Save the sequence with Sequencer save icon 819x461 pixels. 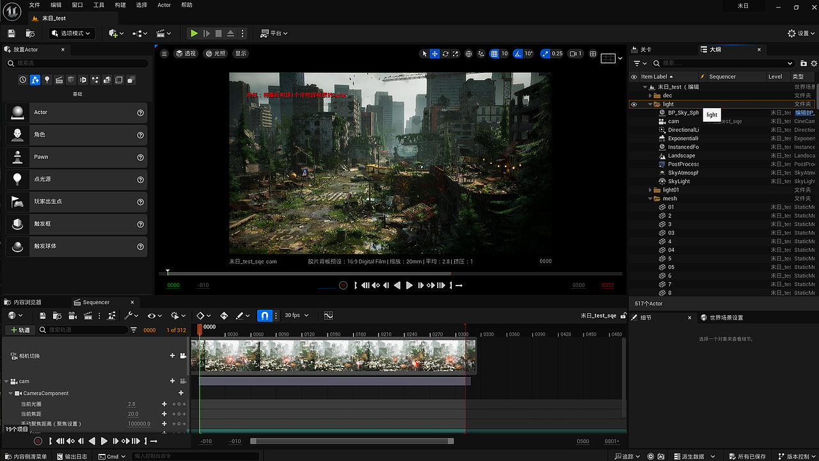point(42,316)
